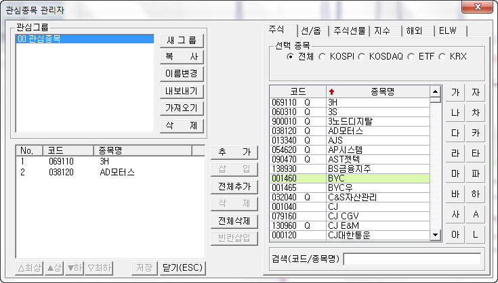This screenshot has width=498, height=283.
Task: Click the 타 consonant index button
Action: click(x=476, y=153)
